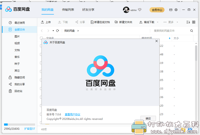This screenshot has height=135, width=200.
Task: Click the search magnifier icon
Action: (x=191, y=31)
